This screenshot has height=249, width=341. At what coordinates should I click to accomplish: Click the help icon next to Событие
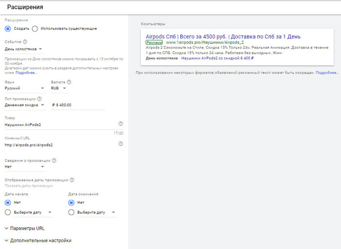tap(25, 42)
